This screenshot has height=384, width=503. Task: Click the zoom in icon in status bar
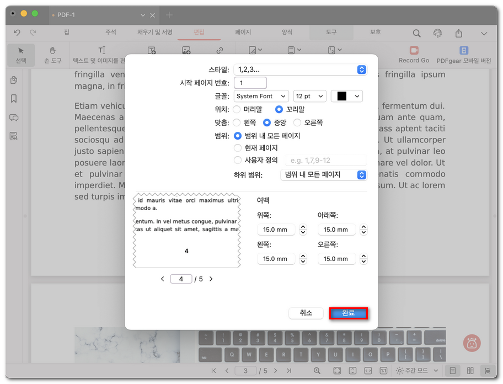pyautogui.click(x=317, y=371)
